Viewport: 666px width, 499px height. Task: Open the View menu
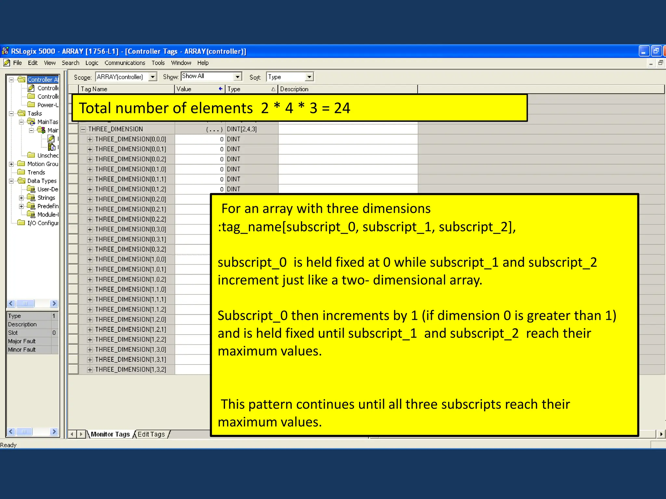(x=50, y=63)
